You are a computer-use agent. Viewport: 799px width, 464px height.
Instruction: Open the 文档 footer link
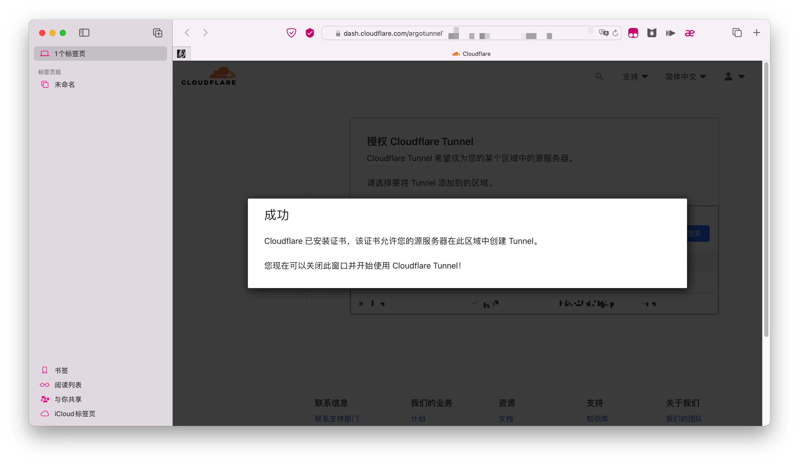click(506, 418)
